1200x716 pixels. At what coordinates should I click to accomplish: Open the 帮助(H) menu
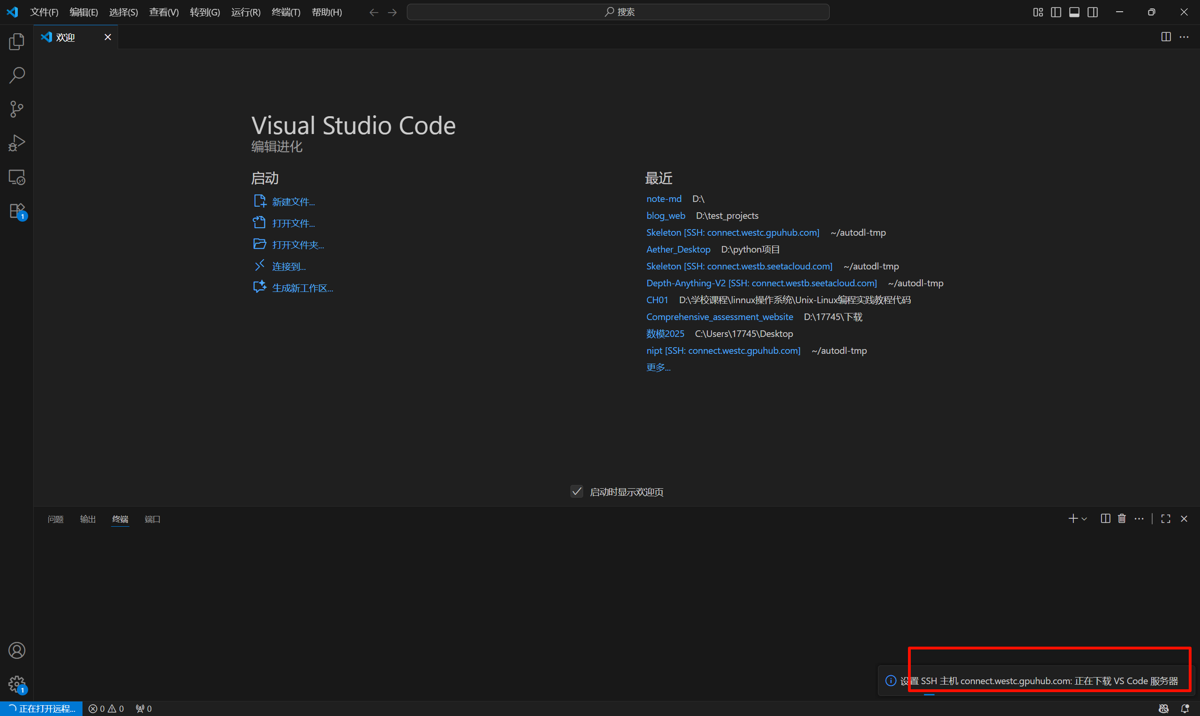pos(327,13)
